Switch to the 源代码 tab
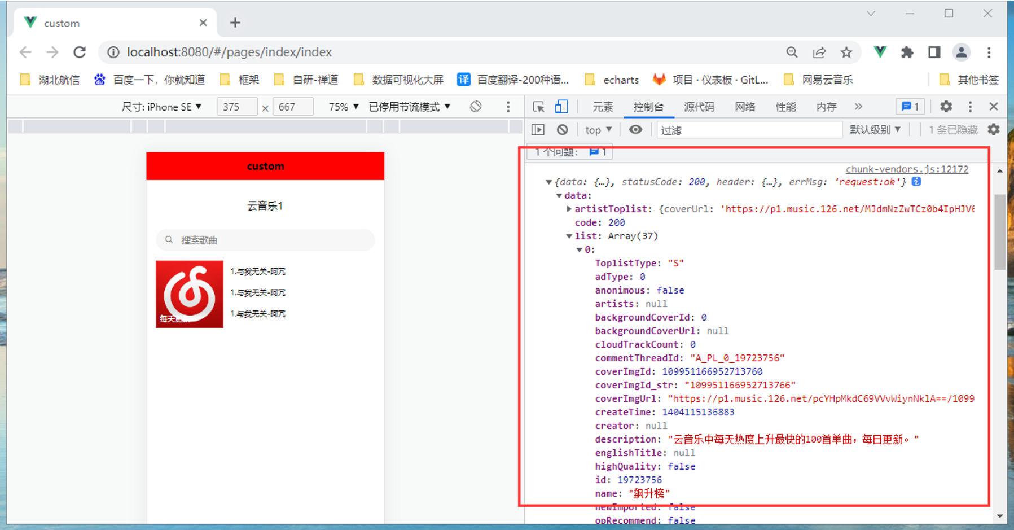Screen dimensions: 1014x530 click(699, 107)
